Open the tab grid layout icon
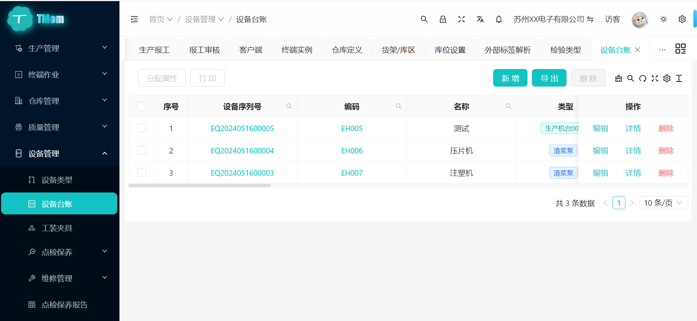697x321 pixels. 680,49
